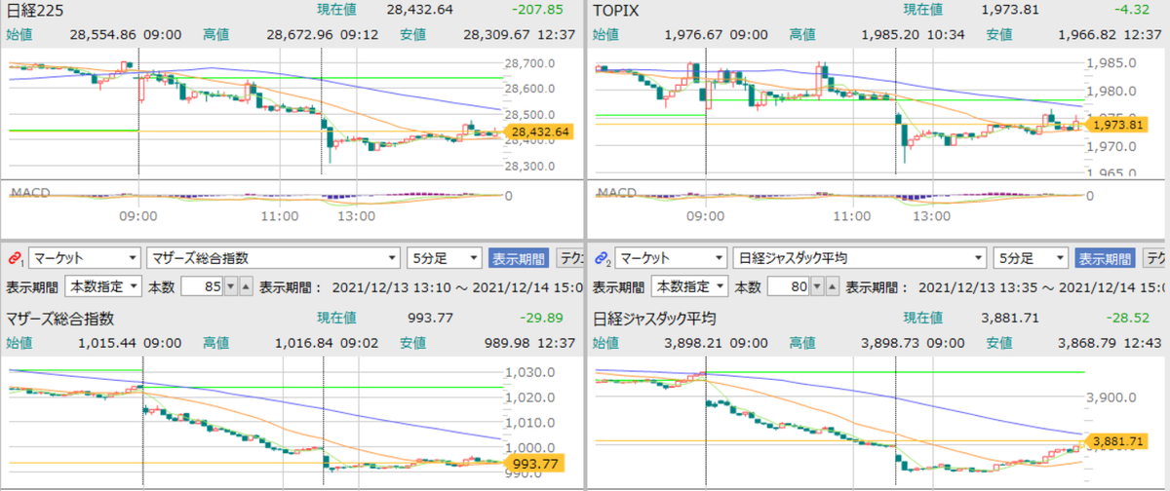Click the -4.32 change value for TOPIX

click(x=1132, y=10)
